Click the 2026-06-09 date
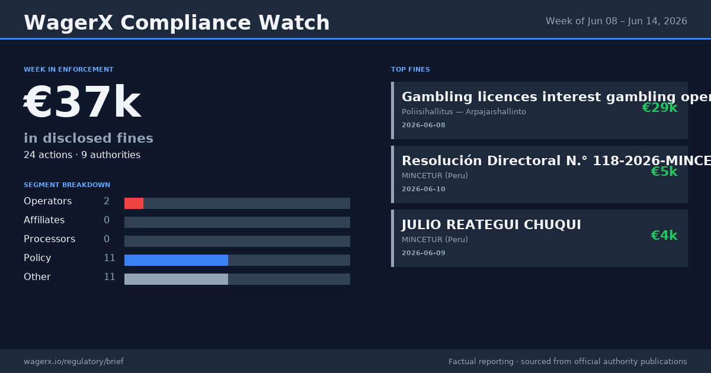 click(424, 253)
